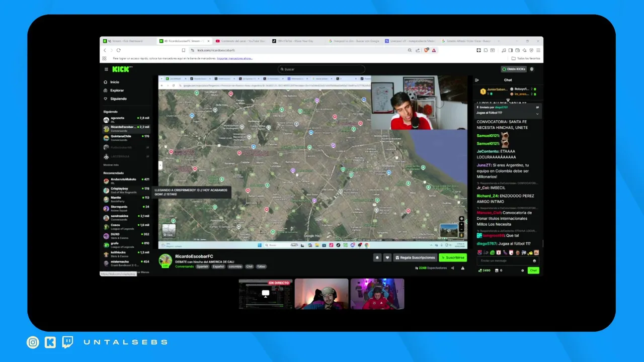This screenshot has width=644, height=362.
Task: Click the Conversando category link
Action: coord(184,266)
